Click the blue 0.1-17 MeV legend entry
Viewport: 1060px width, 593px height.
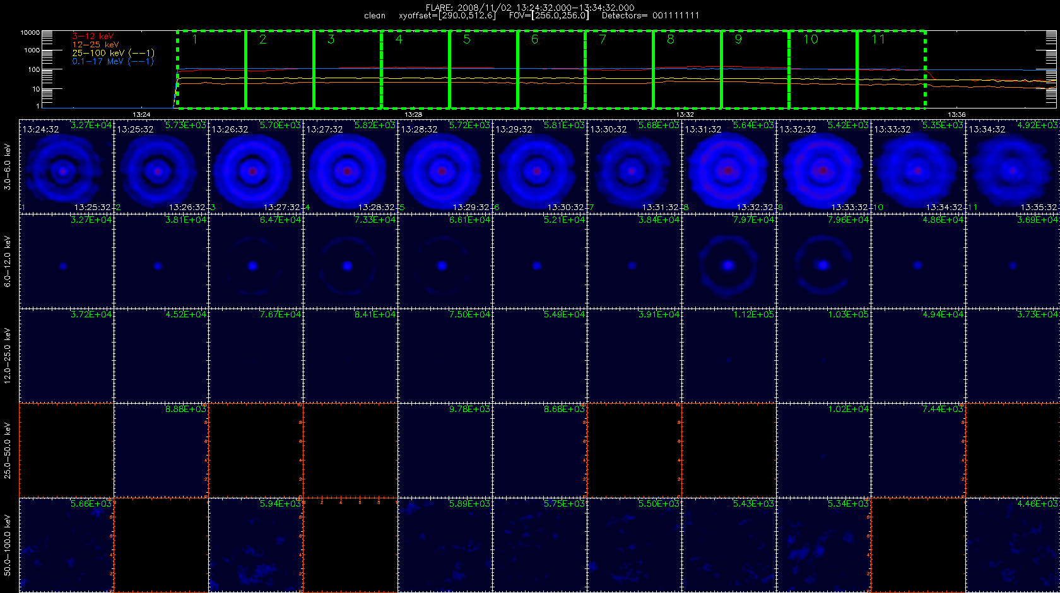pyautogui.click(x=113, y=61)
